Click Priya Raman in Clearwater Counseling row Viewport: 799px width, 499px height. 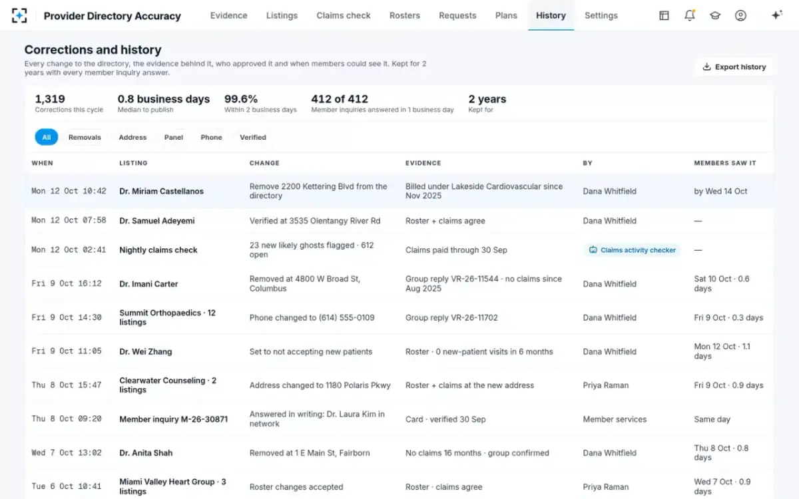(606, 385)
